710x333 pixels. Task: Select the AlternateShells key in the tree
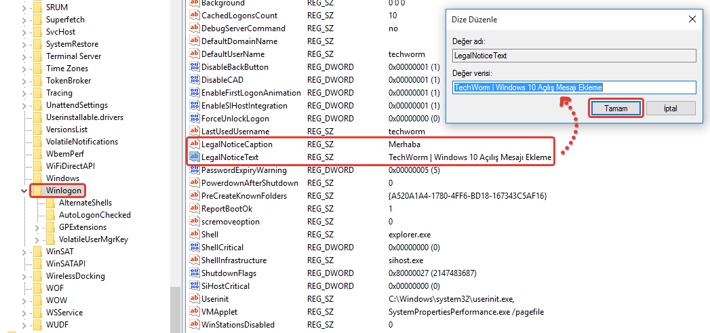(x=85, y=203)
